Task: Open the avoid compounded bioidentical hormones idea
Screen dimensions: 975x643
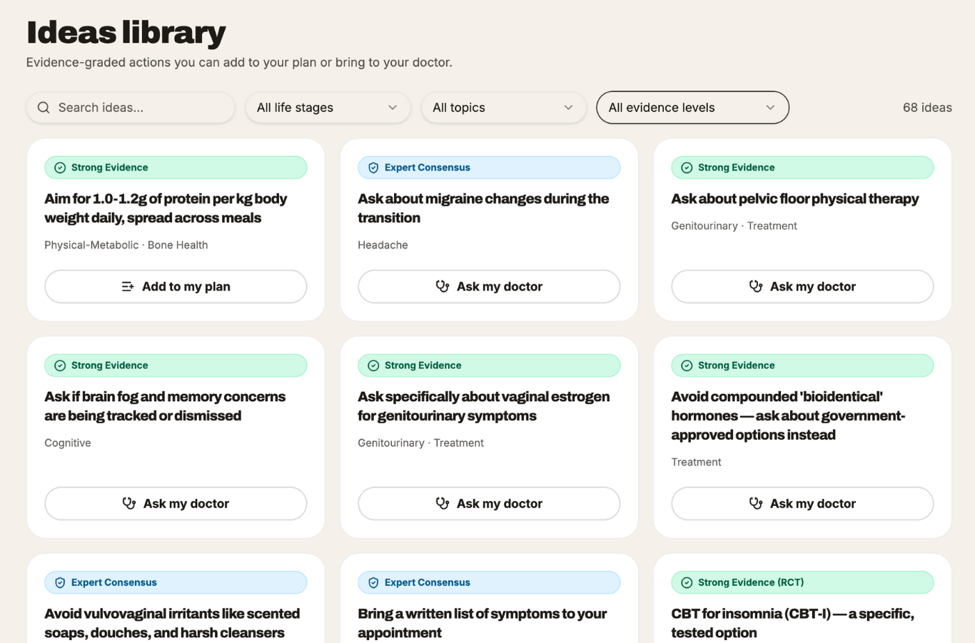Action: 788,415
